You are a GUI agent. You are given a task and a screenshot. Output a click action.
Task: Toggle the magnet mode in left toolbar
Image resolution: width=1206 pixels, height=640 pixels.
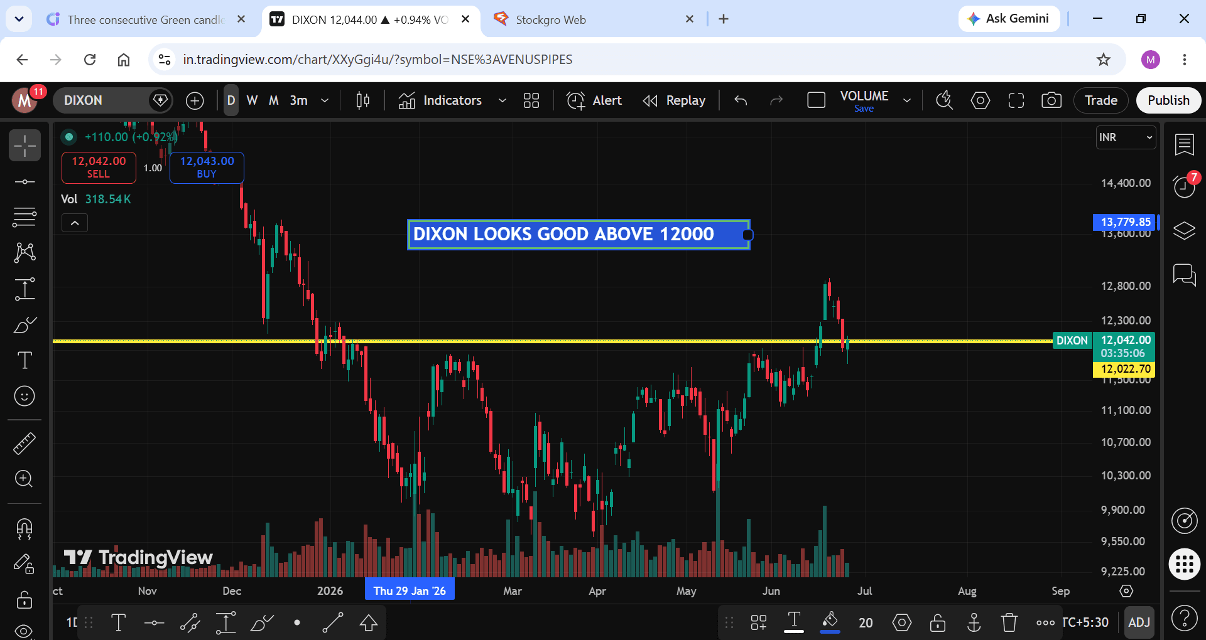[x=24, y=528]
